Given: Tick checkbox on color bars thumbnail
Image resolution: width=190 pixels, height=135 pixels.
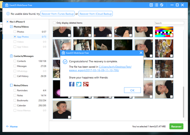Looking at the screenshot, I should [x=171, y=35].
